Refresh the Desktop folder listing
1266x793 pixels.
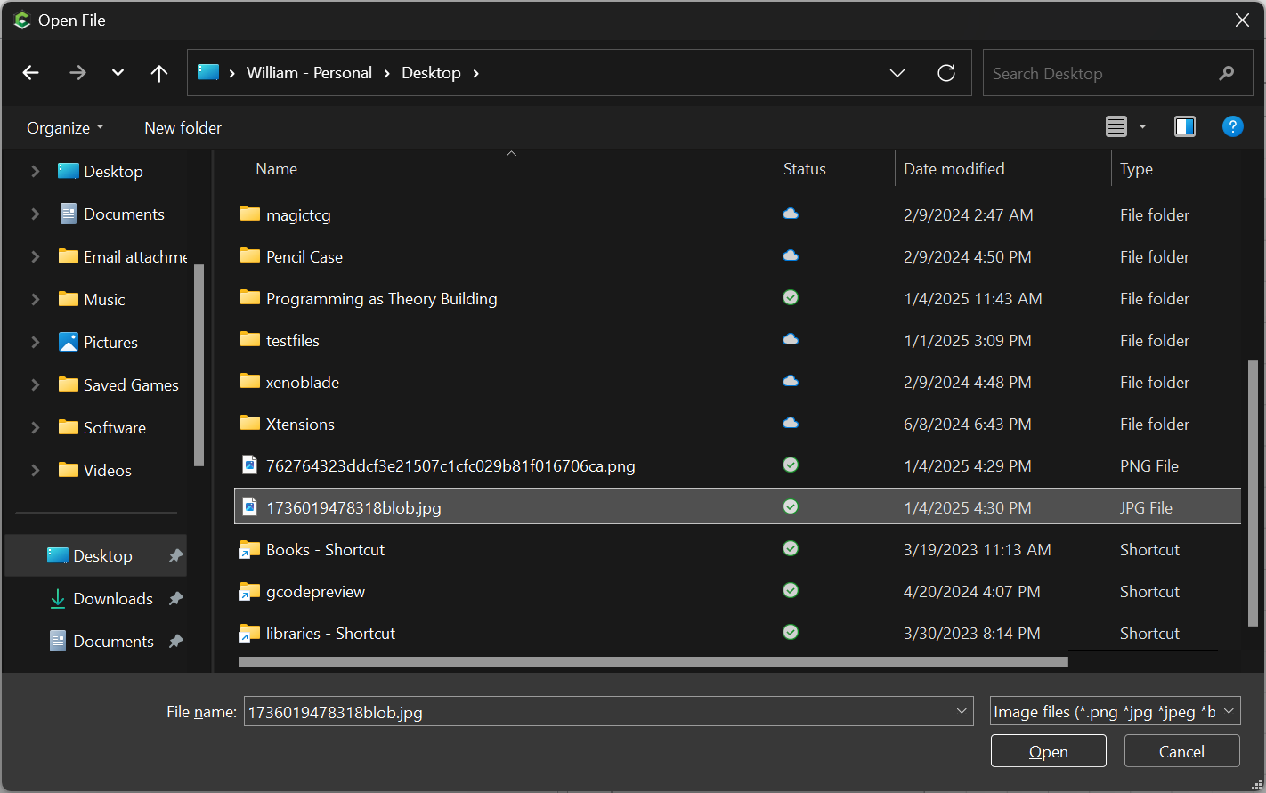tap(946, 73)
